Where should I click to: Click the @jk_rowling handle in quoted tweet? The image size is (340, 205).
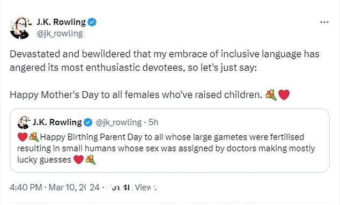119,122
